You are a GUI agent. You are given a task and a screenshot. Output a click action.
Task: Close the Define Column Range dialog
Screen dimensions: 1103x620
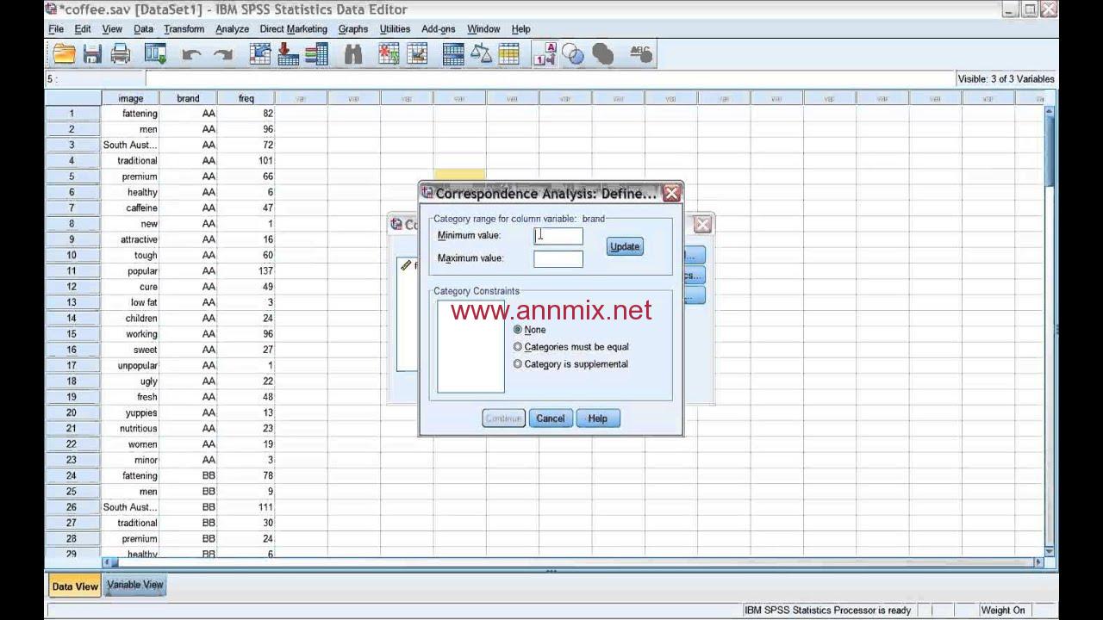coord(671,194)
